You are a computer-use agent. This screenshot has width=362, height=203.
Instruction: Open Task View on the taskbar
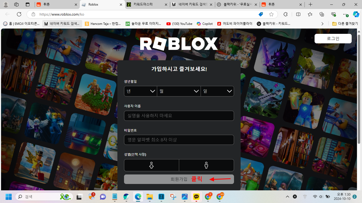click(x=79, y=197)
